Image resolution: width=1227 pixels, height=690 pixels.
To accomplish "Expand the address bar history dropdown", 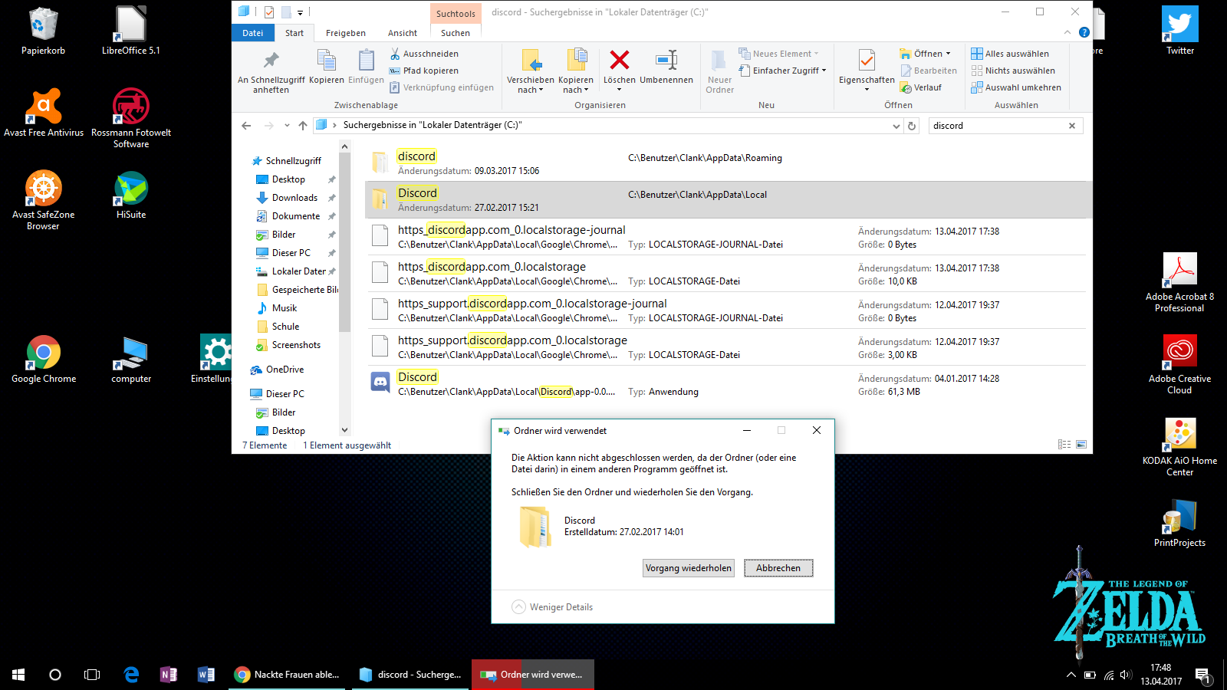I will tap(896, 126).
